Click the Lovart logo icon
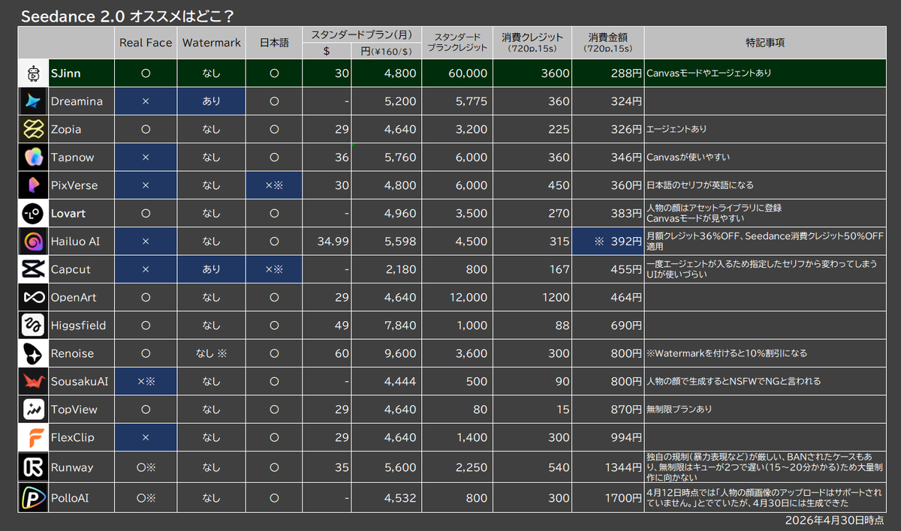The image size is (901, 531). coord(32,213)
